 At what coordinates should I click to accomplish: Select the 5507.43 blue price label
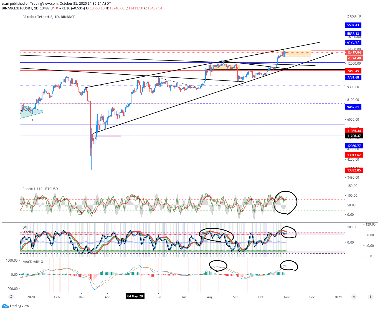click(353, 25)
